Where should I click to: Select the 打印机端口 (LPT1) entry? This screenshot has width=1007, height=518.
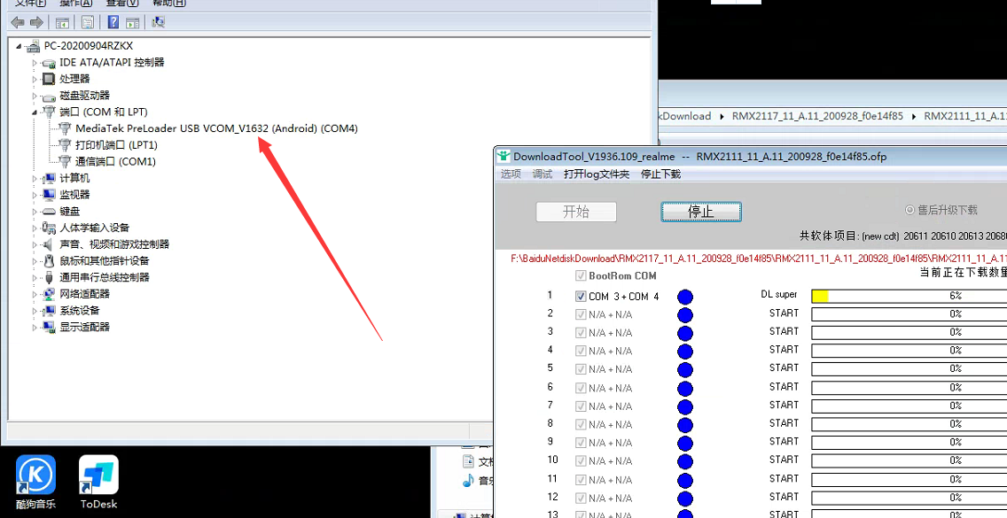point(116,145)
